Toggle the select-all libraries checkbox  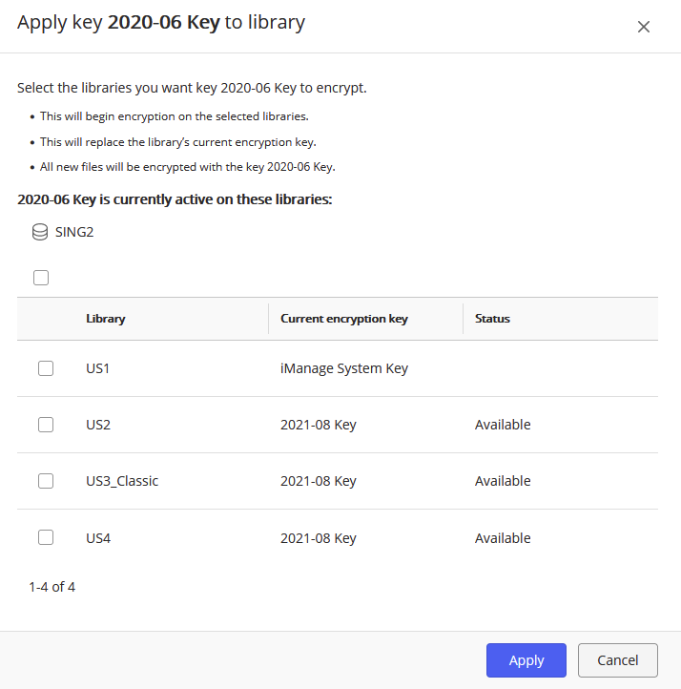click(41, 278)
